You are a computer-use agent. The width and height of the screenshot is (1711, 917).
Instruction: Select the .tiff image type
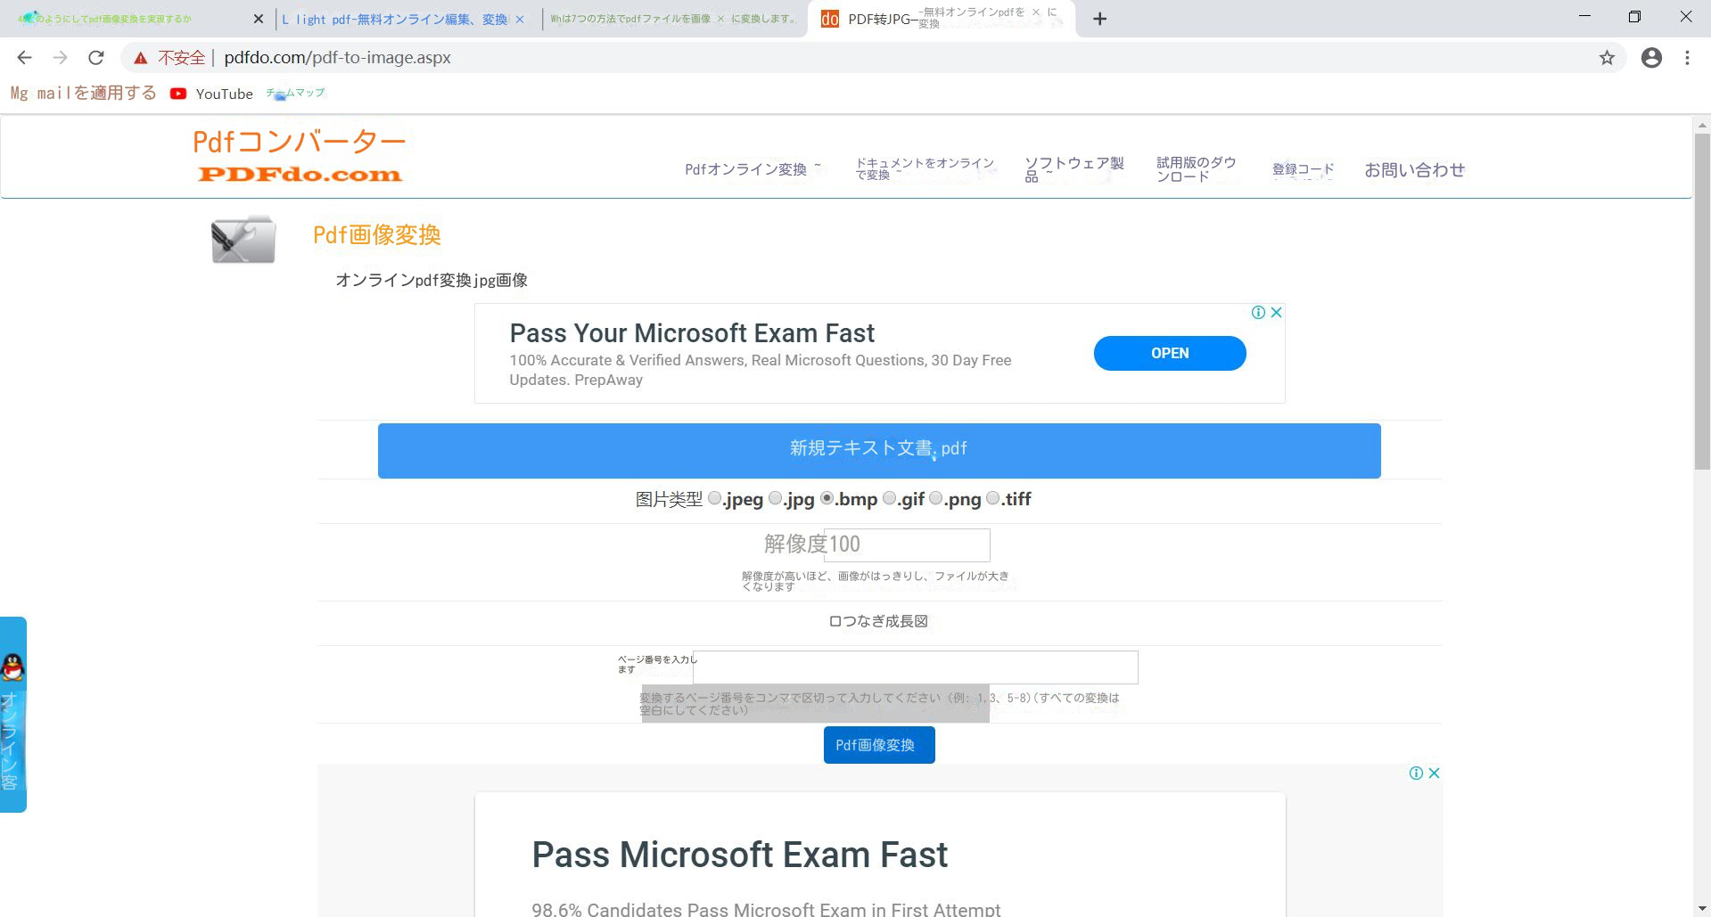point(993,498)
